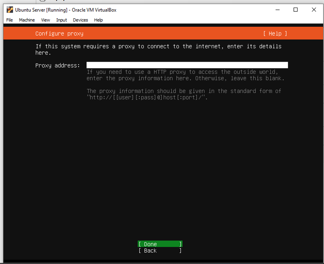
Task: Click the Proxy address input field
Action: 187,65
